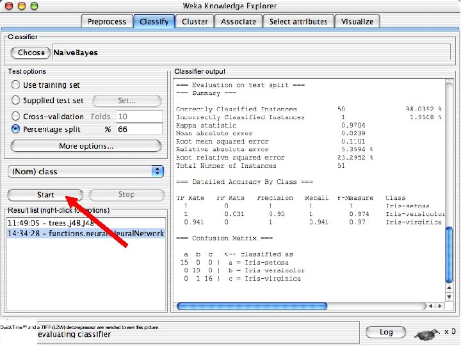Click the Stop button
This screenshot has width=461, height=346.
[x=126, y=194]
